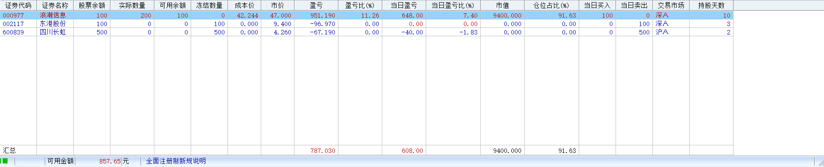Click the 交易市场 column header
Image resolution: width=824 pixels, height=167 pixels.
tap(671, 5)
